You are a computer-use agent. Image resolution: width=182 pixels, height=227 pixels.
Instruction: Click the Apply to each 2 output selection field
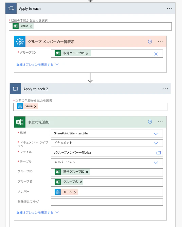click(90, 107)
